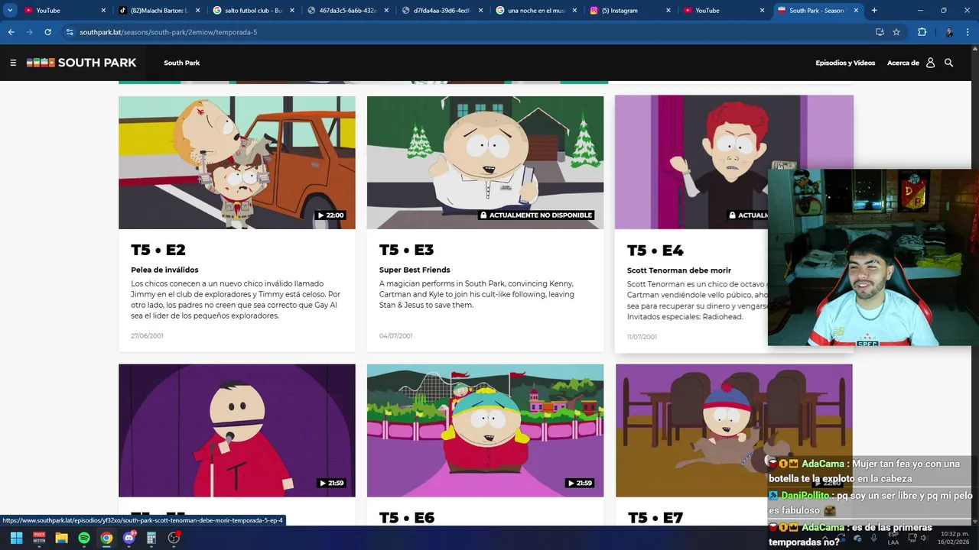Click the Super Best Friends title

click(415, 270)
